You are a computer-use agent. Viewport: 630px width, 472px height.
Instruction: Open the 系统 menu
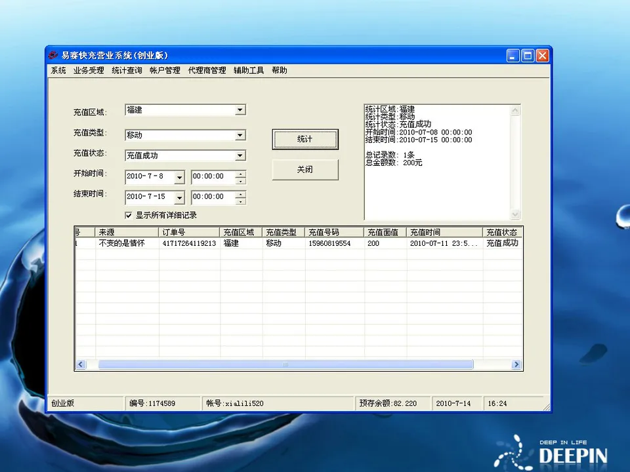coord(58,70)
